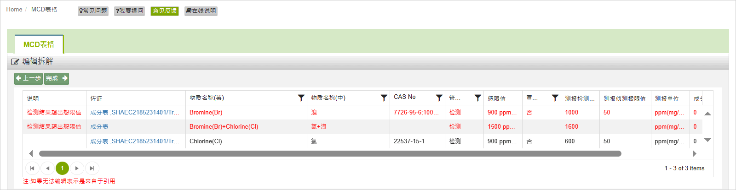The width and height of the screenshot is (736, 190).
Task: Go to the first page of results
Action: 32,168
